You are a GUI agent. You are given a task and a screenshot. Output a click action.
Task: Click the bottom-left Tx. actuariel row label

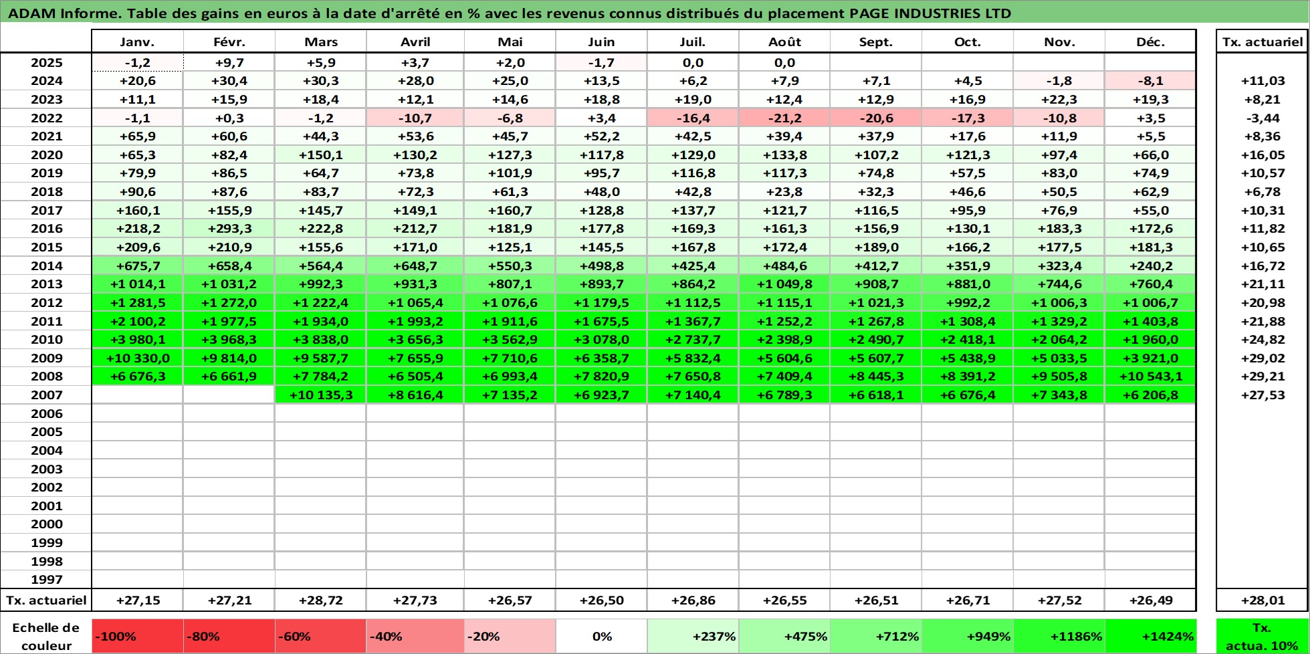click(x=46, y=601)
